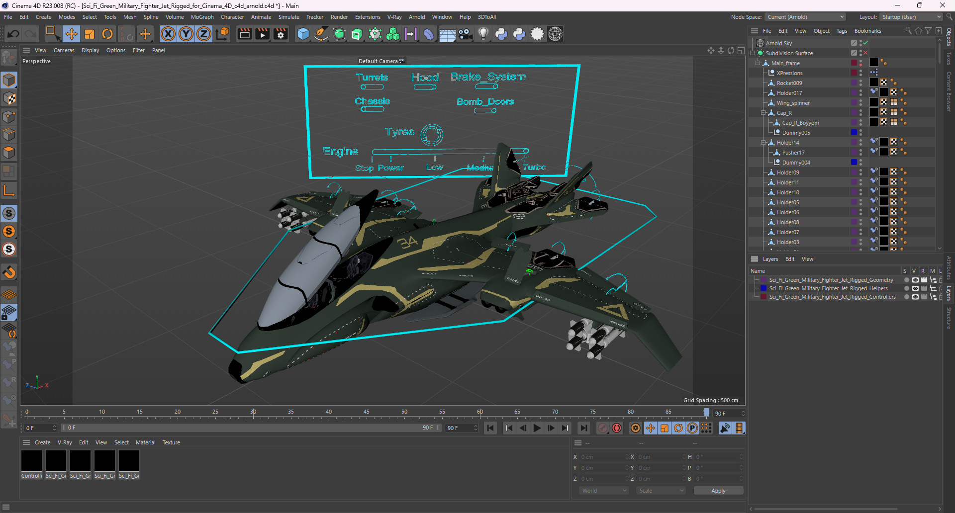Image resolution: width=955 pixels, height=513 pixels.
Task: Click the Undo arrow icon
Action: 13,34
